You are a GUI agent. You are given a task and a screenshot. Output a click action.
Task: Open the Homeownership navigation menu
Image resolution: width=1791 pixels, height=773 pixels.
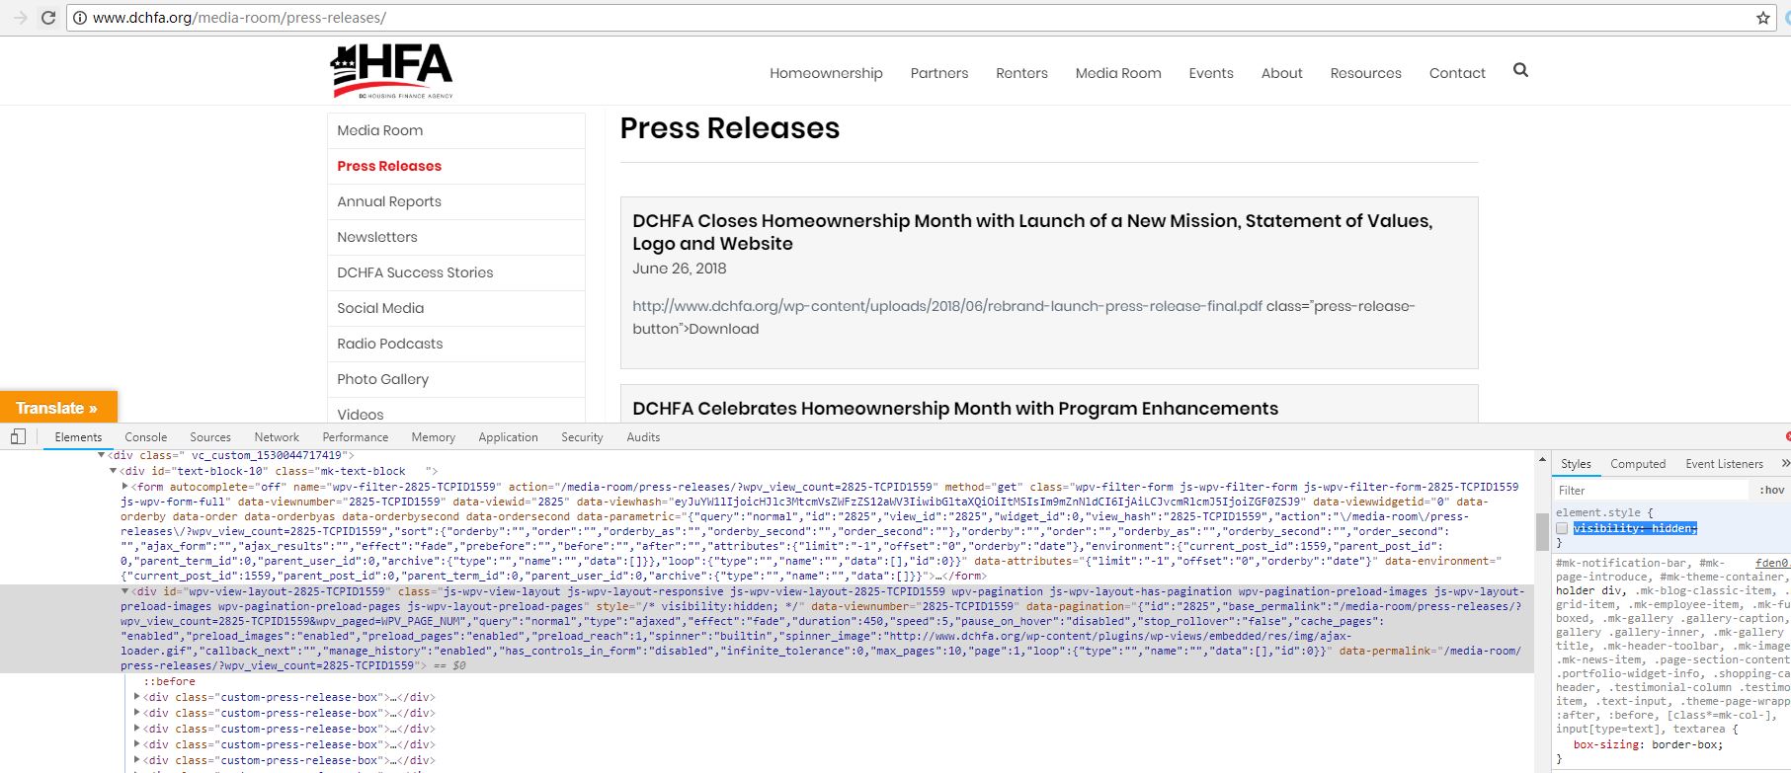826,73
